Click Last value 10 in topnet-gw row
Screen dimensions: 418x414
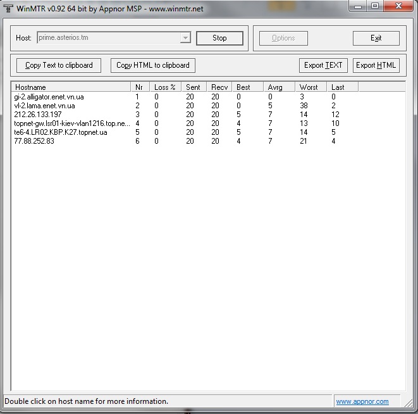[x=335, y=123]
